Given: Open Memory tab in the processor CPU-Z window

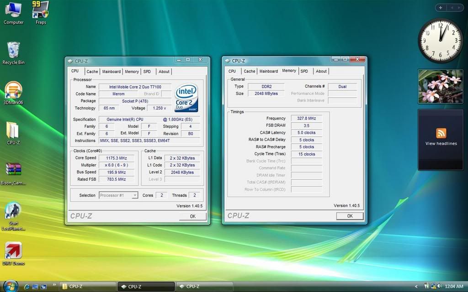Looking at the screenshot, I should [x=132, y=72].
